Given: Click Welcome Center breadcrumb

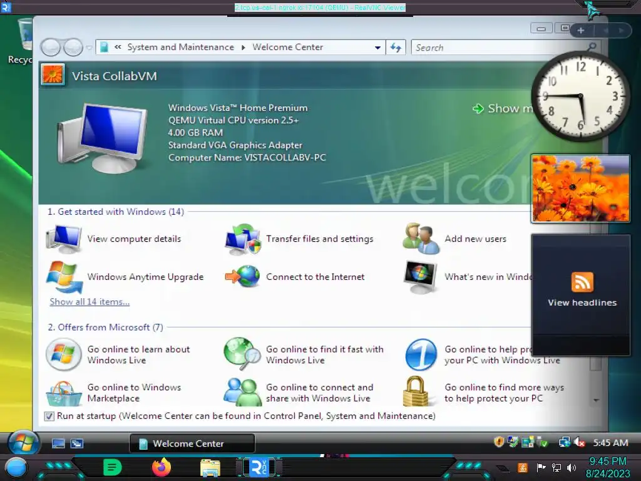Looking at the screenshot, I should [288, 47].
